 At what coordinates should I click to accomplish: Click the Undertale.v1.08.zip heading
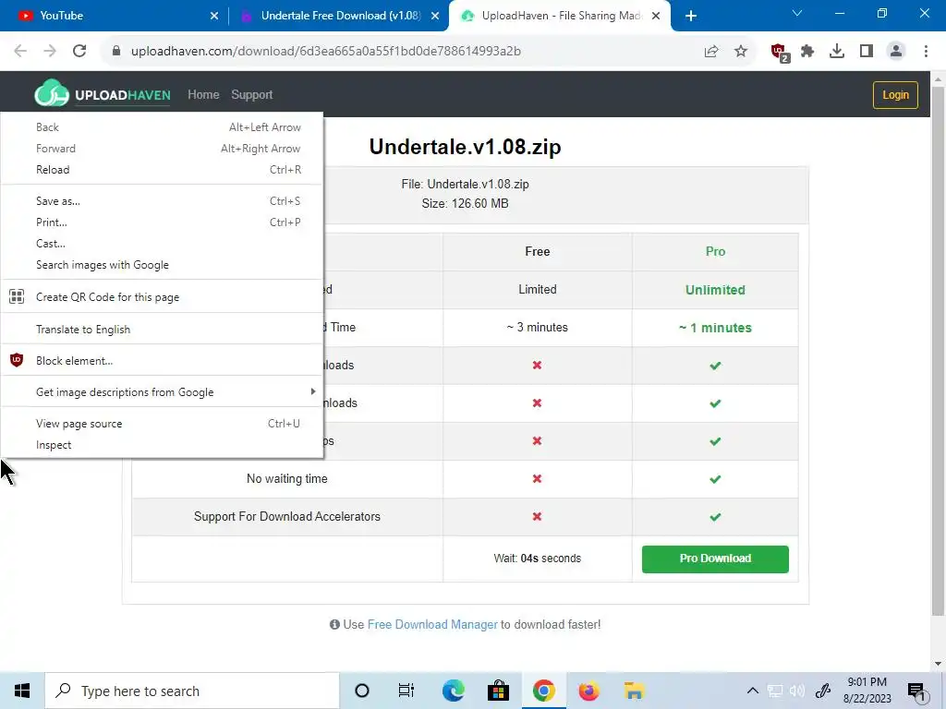466,147
